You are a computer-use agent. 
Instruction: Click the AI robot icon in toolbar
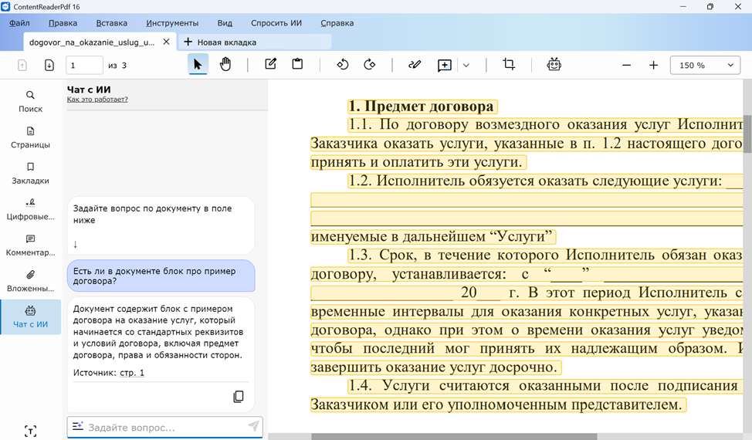[554, 65]
